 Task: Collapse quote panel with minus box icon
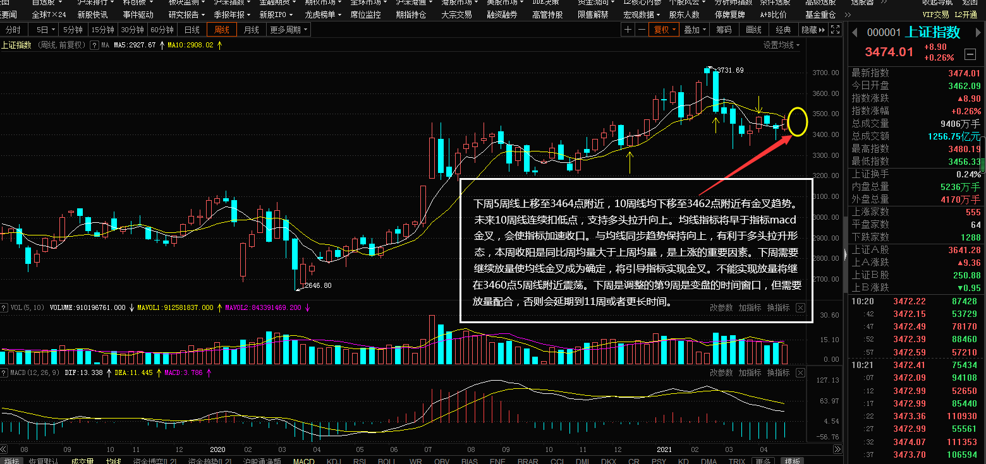pyautogui.click(x=970, y=54)
